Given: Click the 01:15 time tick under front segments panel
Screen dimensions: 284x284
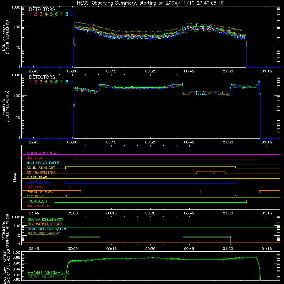Looking at the screenshot, I should (x=267, y=71).
